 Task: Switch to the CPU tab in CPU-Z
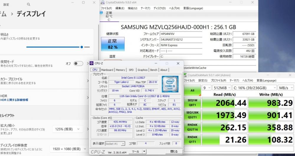95,70
